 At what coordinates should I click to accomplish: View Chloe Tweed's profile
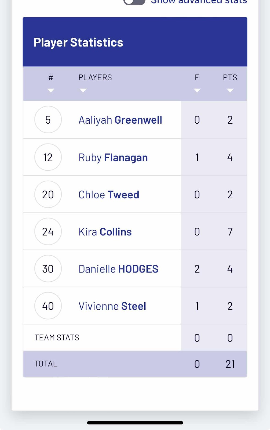109,195
